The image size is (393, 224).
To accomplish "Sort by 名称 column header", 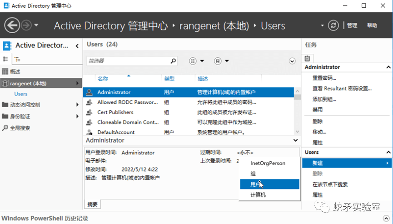I will pyautogui.click(x=103, y=79).
